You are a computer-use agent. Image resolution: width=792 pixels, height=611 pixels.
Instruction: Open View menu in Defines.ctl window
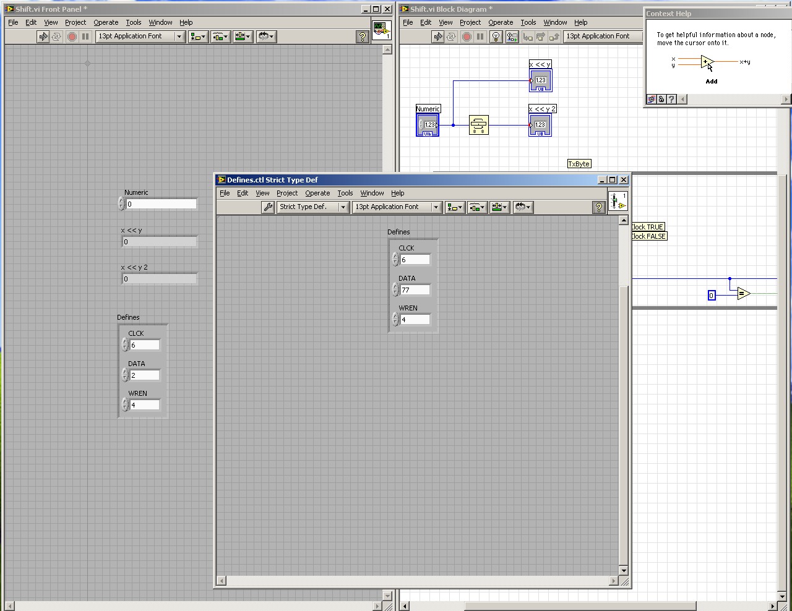(x=262, y=193)
